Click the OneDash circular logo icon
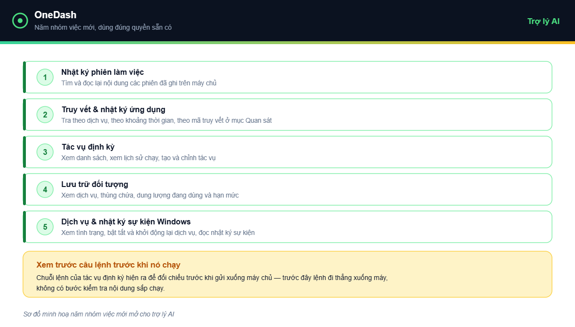 [x=20, y=21]
